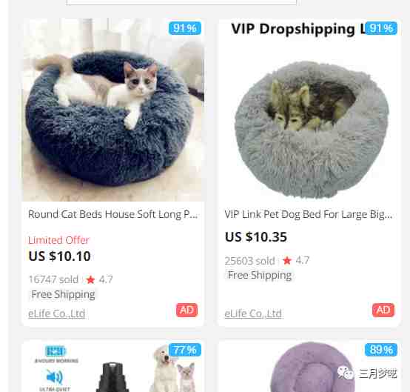Open the dark blue cat bed image
This screenshot has height=392, width=410.
click(x=113, y=110)
